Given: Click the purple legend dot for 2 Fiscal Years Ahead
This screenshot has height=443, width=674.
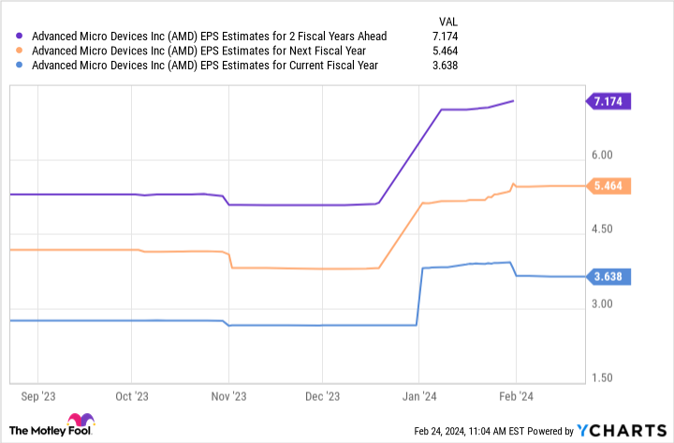Looking at the screenshot, I should (21, 37).
